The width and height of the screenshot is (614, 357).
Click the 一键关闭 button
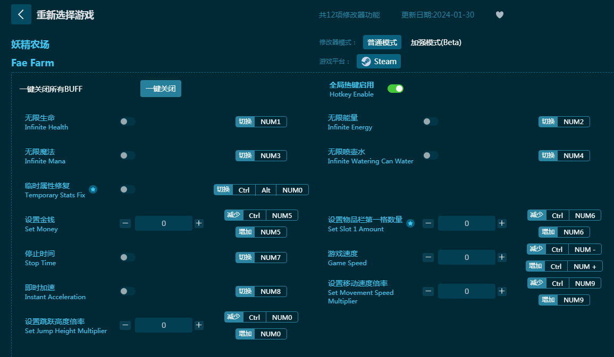click(x=161, y=89)
